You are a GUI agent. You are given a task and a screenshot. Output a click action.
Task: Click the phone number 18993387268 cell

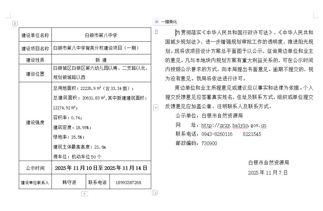click(x=128, y=182)
